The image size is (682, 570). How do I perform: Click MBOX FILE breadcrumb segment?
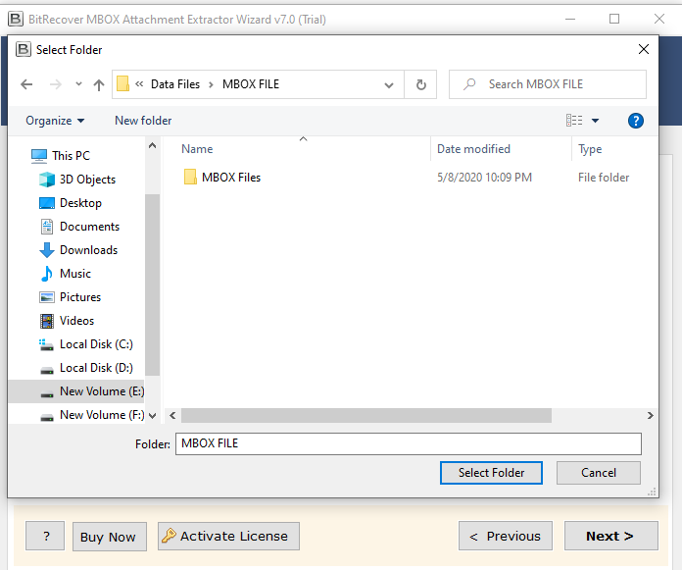click(x=251, y=84)
